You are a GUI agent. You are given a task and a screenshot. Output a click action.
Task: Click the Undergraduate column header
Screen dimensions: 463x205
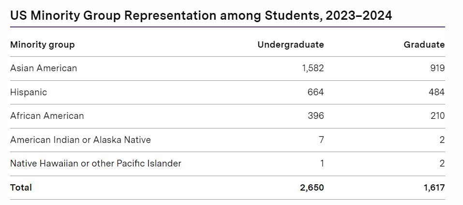tap(290, 44)
